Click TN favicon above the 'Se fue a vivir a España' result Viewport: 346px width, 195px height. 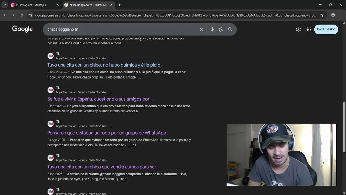51,90
